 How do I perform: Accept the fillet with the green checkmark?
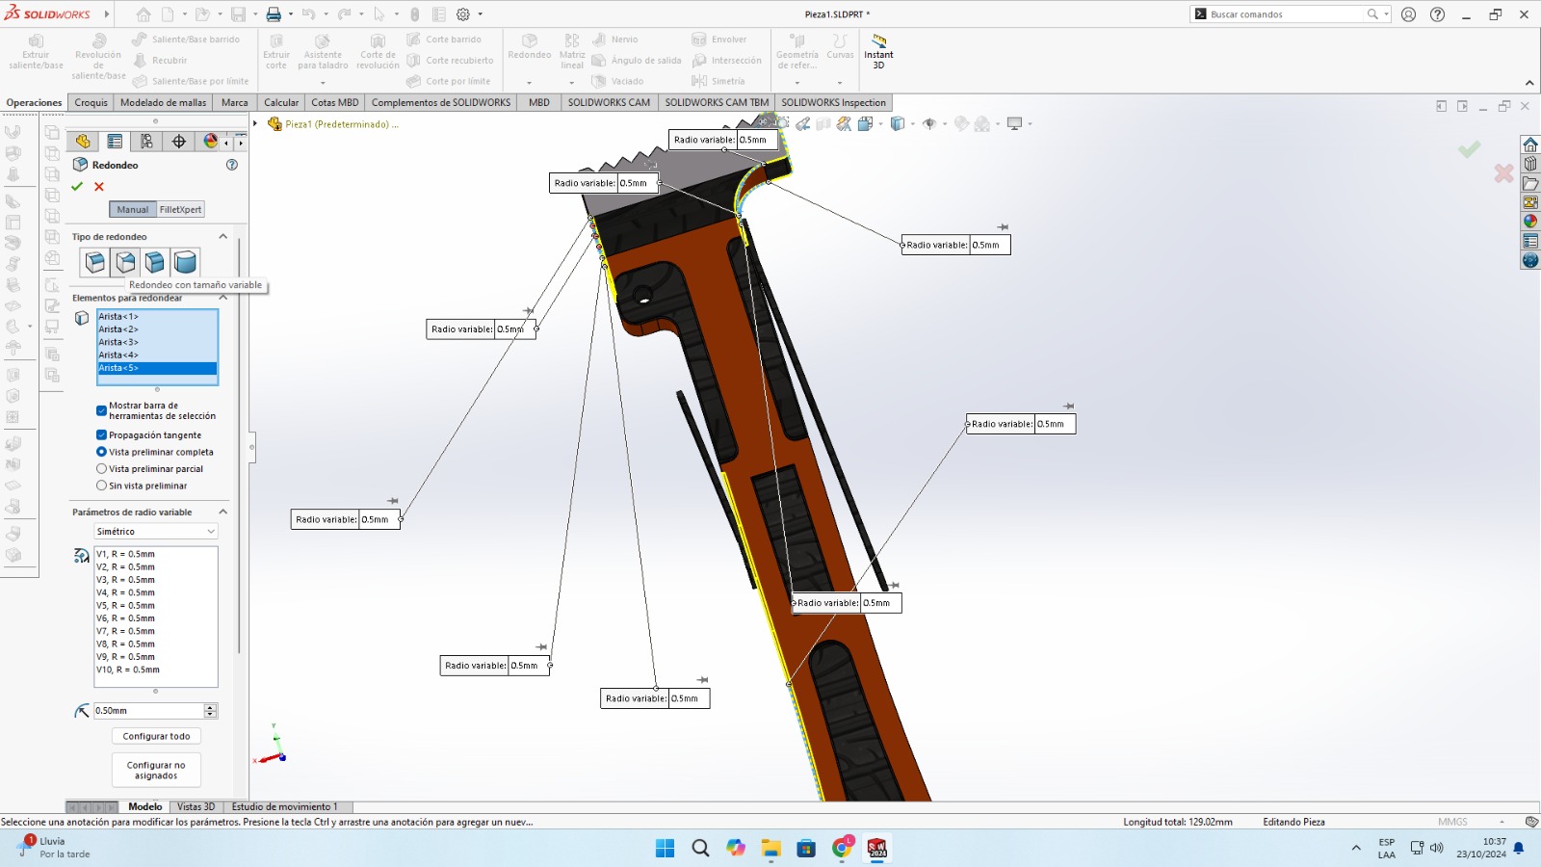click(x=77, y=187)
